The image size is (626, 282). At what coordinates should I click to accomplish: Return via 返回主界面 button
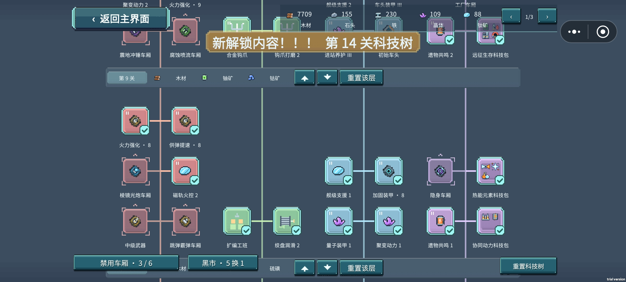[121, 19]
